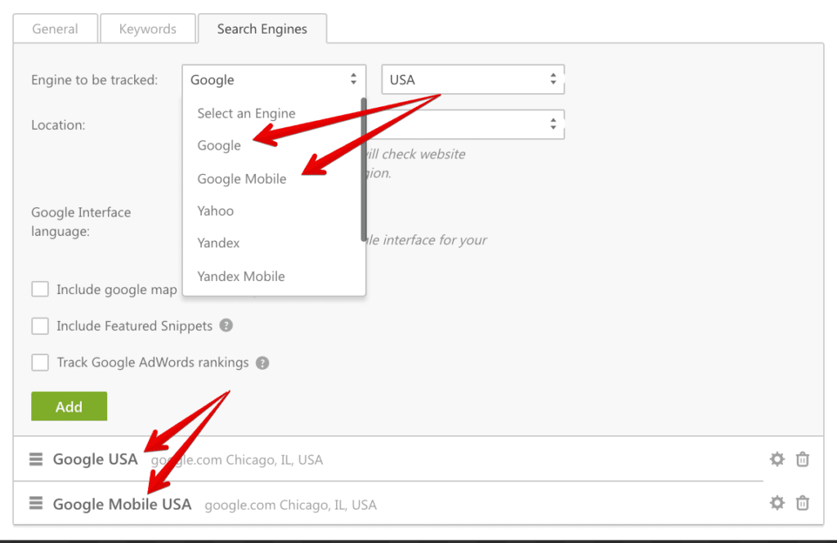Pick Yandex in the engine list

pos(218,243)
